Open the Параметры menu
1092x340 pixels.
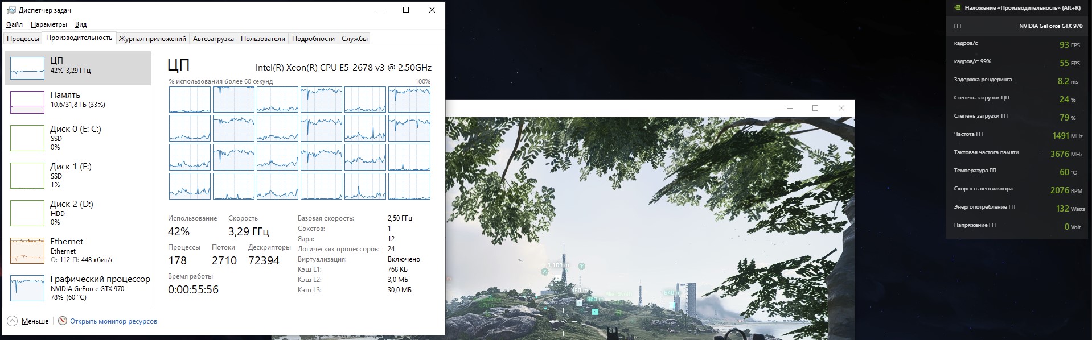coord(49,24)
